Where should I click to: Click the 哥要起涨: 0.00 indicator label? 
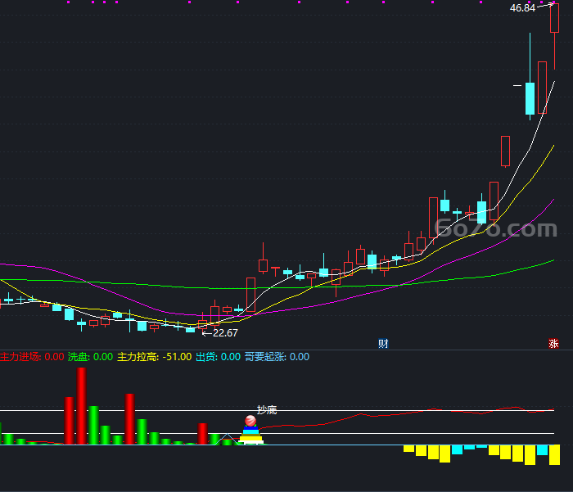277,357
